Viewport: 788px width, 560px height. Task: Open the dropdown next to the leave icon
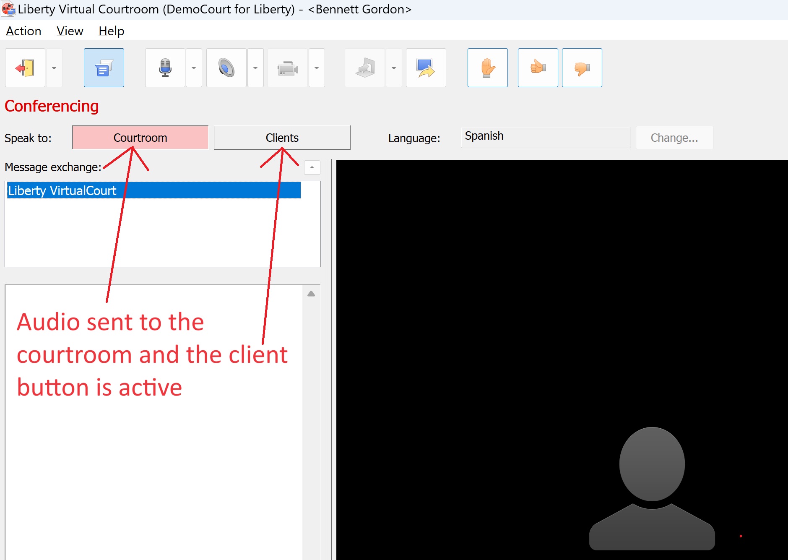tap(54, 68)
